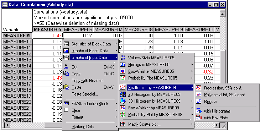Select the MEASURE12 row header
The height and width of the screenshot is (131, 260).
point(17,54)
